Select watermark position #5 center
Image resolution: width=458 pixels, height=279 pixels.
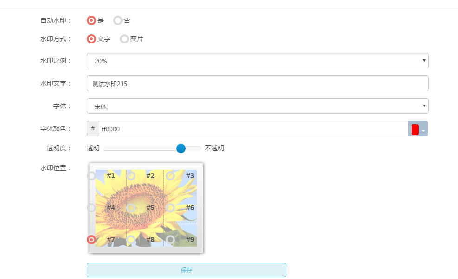point(131,208)
